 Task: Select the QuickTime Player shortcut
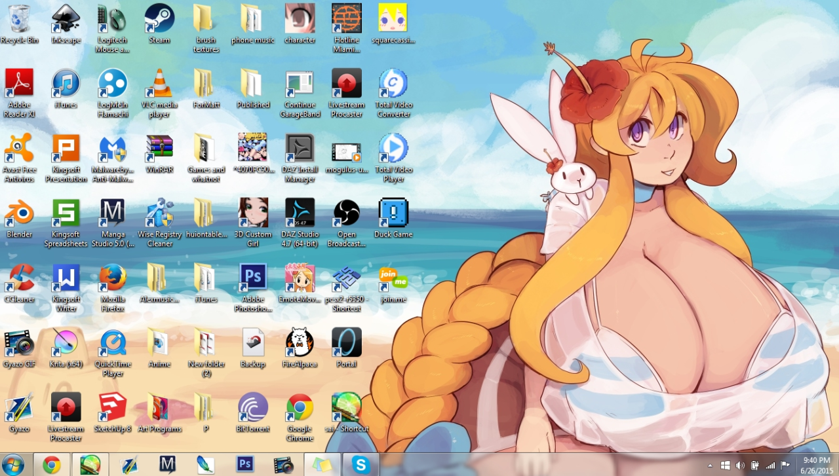(113, 352)
